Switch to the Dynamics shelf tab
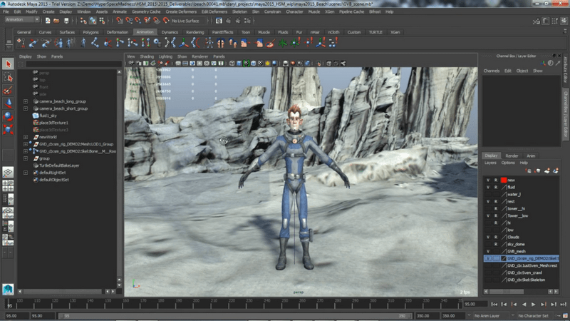 [170, 32]
